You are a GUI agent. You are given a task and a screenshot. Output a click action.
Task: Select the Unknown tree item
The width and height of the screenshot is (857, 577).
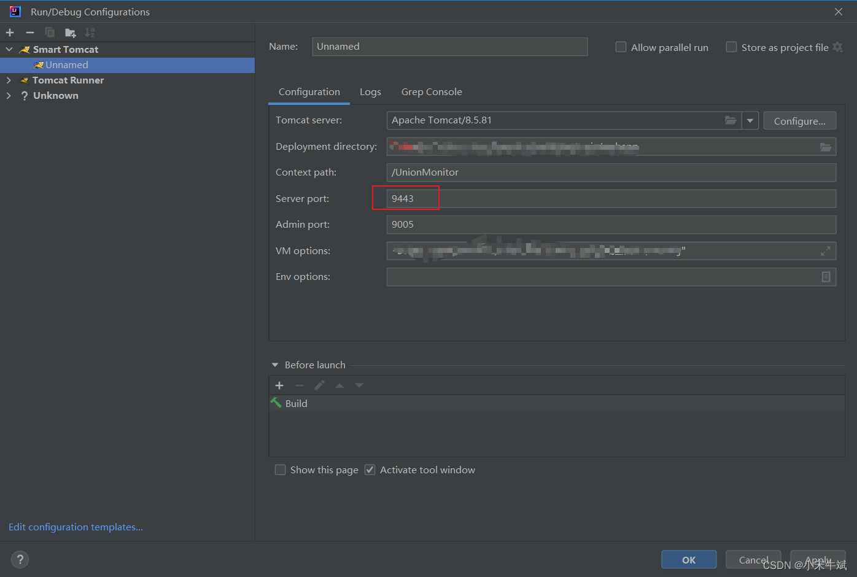[x=127, y=96]
